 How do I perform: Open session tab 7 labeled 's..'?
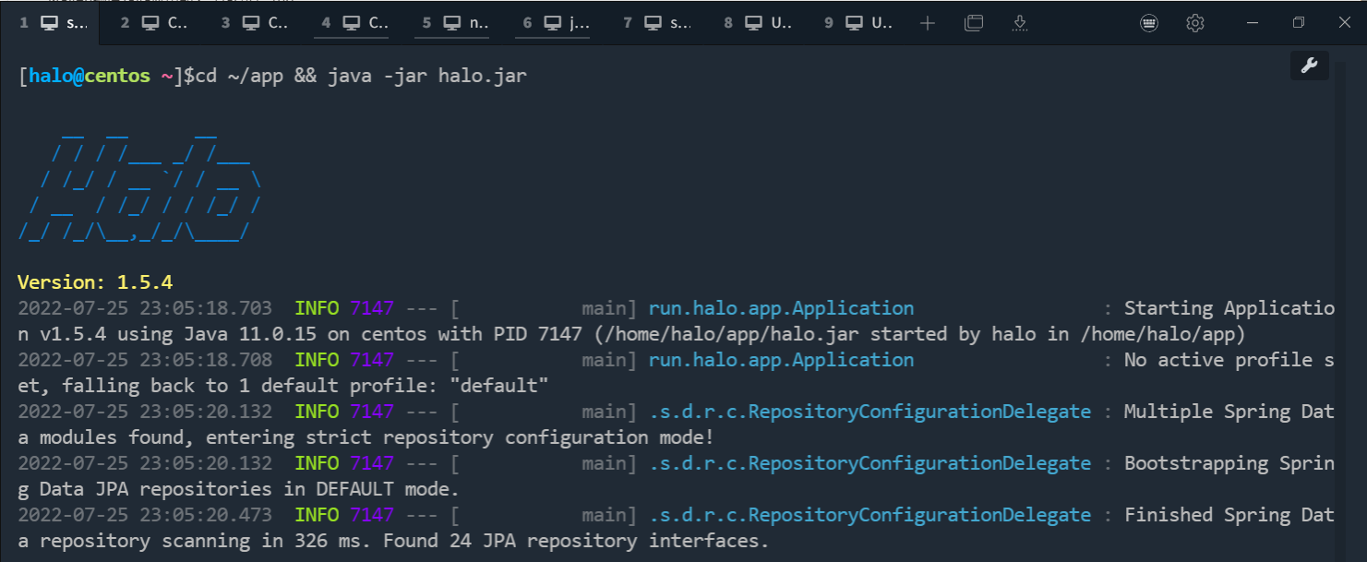point(656,23)
